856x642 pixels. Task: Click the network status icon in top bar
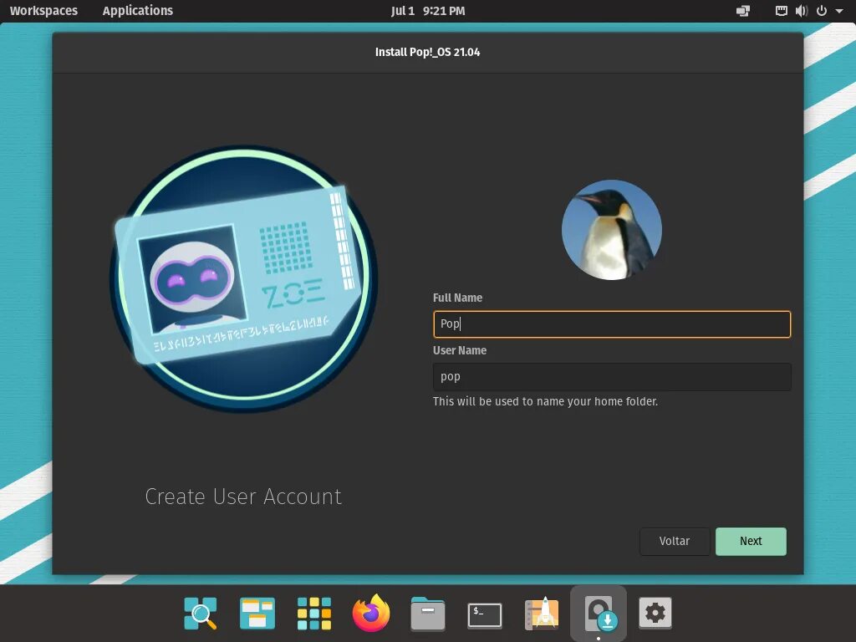pos(781,11)
